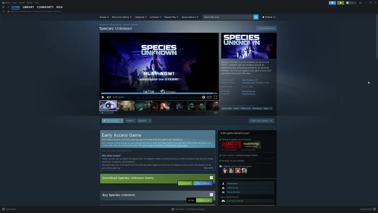
Task: Select the second media thumbnail (room screenshot)
Action: (x=126, y=106)
